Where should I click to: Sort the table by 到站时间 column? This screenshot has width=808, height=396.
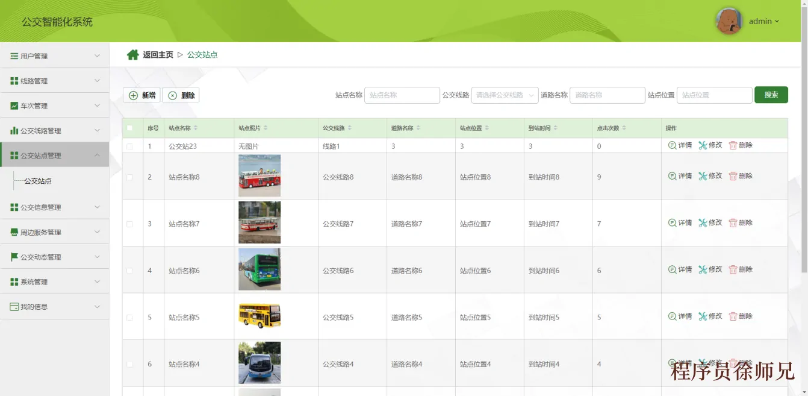point(556,128)
